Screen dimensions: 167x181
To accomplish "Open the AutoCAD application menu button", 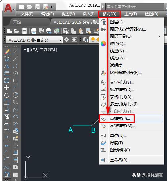I will [x=9, y=9].
